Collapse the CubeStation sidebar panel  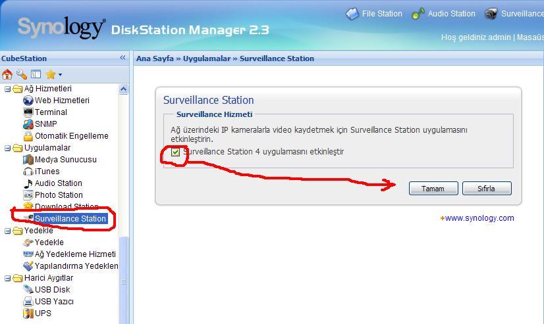point(122,58)
